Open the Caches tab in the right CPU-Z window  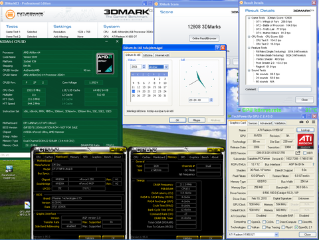[146, 157]
